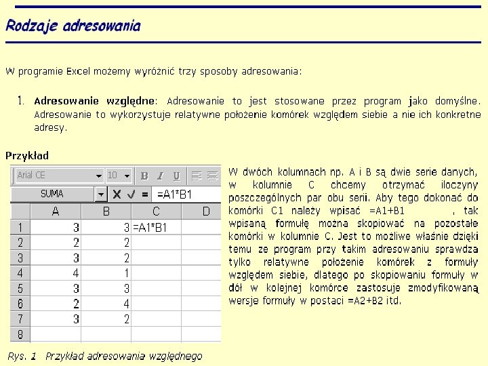Click cell B6 with value 4

pos(106,304)
